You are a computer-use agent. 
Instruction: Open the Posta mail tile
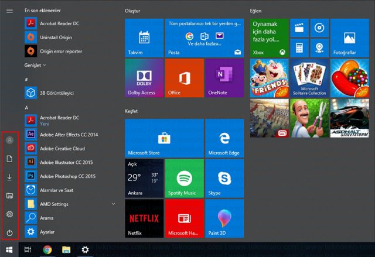click(204, 38)
